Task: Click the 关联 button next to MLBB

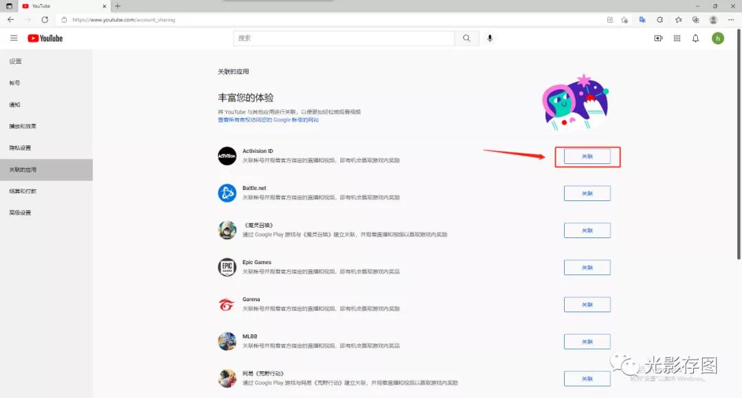Action: pos(587,341)
